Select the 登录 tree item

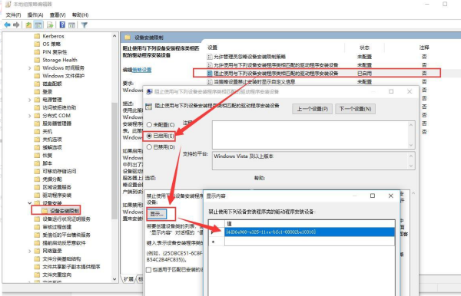pos(48,92)
